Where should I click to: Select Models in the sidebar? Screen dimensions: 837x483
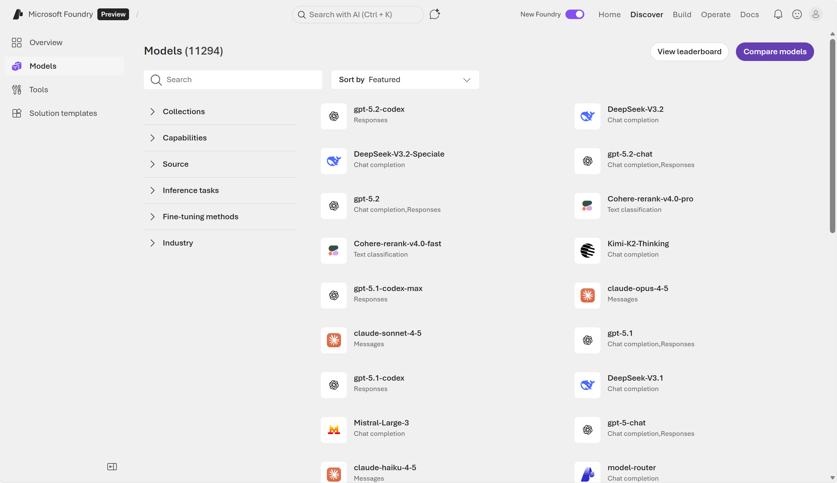pos(64,66)
